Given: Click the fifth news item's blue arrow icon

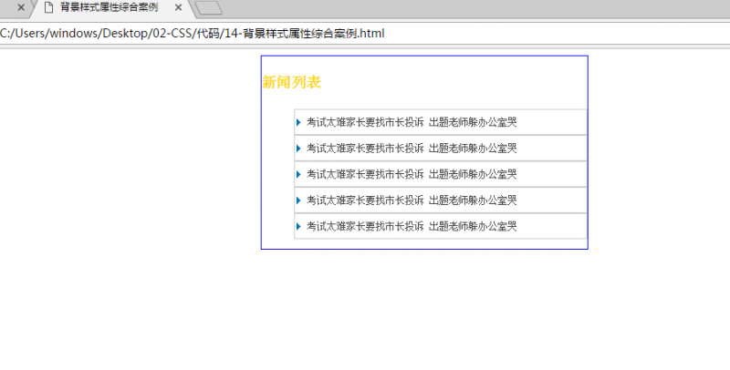Looking at the screenshot, I should coord(298,226).
